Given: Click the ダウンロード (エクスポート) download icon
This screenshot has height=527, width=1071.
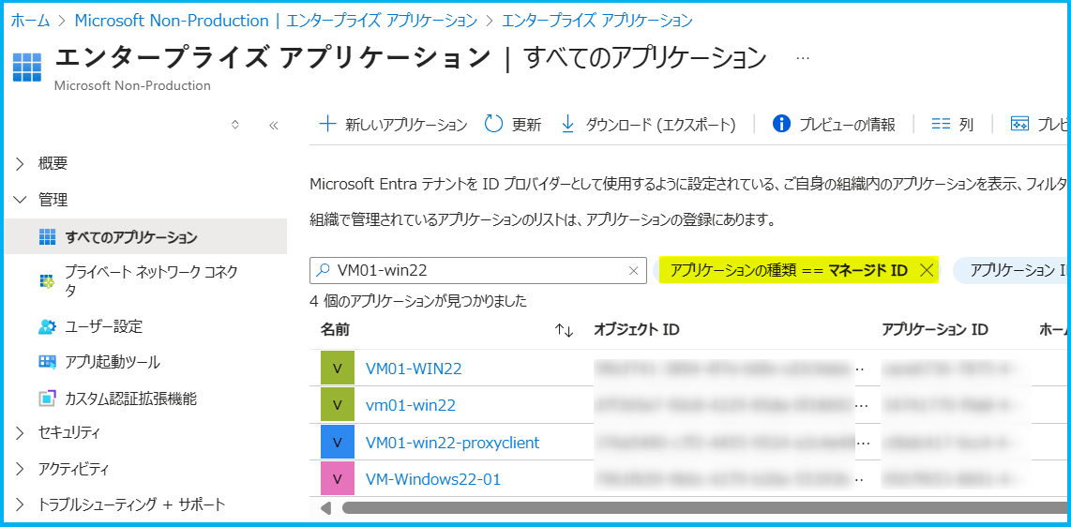Looking at the screenshot, I should point(567,124).
